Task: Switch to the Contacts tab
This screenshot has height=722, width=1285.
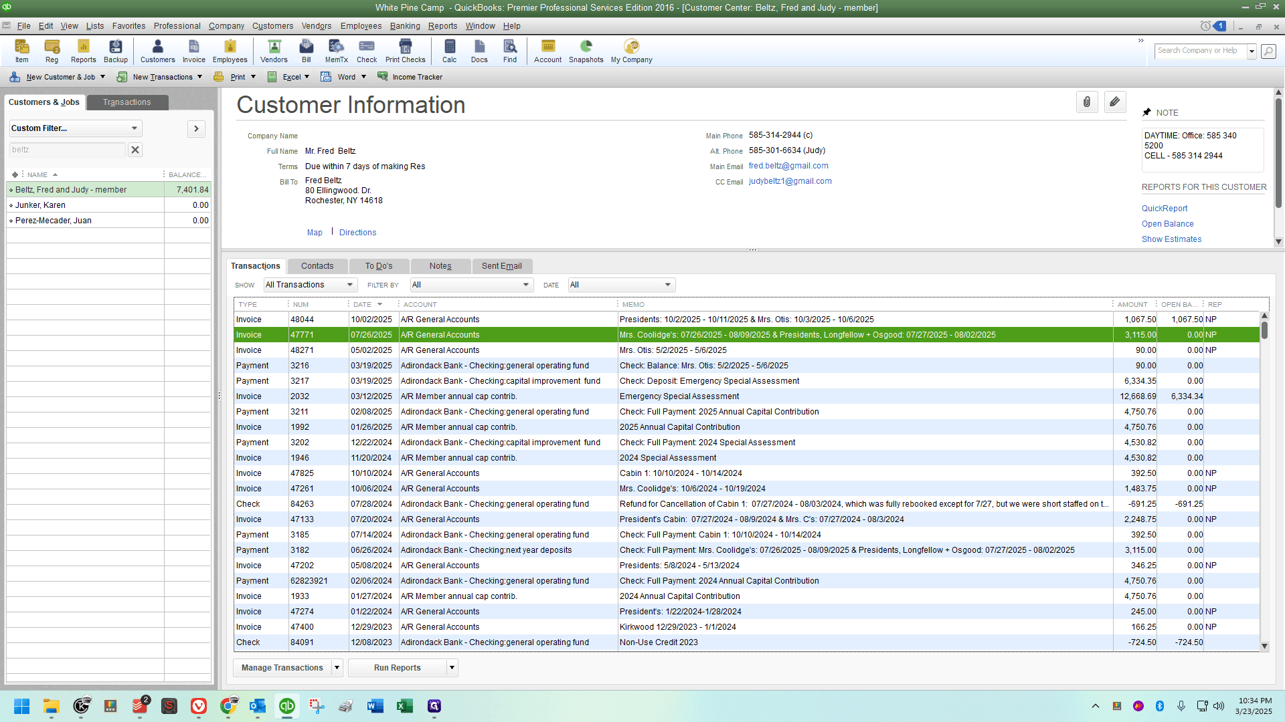Action: point(317,266)
